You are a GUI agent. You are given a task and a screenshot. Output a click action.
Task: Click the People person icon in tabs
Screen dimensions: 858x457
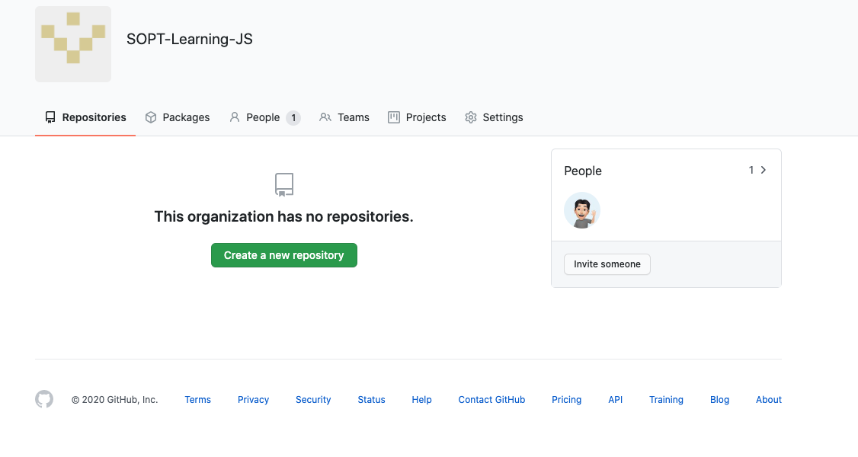(x=234, y=117)
